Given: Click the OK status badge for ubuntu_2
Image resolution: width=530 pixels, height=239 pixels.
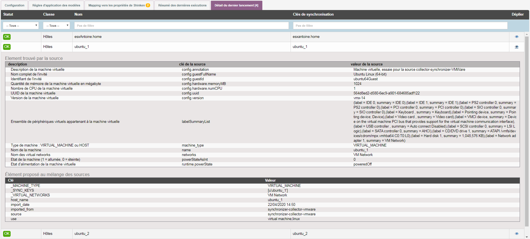Looking at the screenshot, I should pos(7,234).
